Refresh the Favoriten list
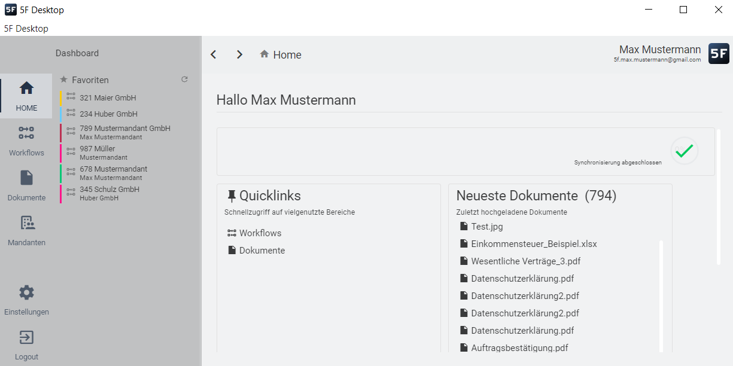This screenshot has height=366, width=733. click(x=184, y=80)
